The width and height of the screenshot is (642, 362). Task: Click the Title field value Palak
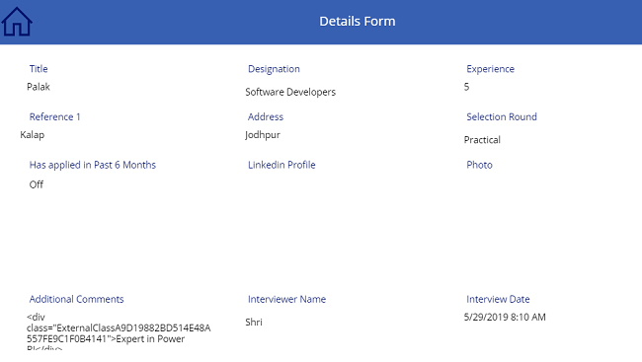39,87
